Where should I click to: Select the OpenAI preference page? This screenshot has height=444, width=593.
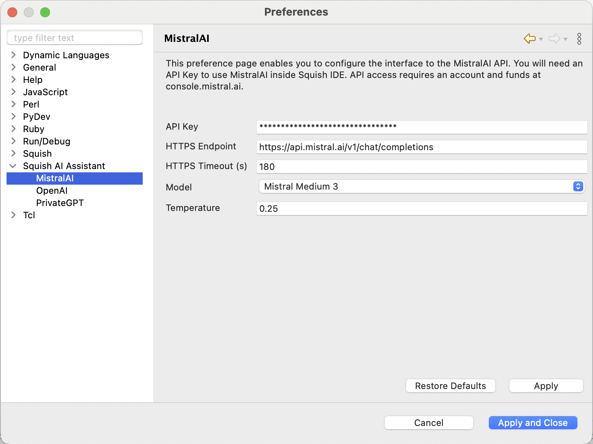coord(52,190)
